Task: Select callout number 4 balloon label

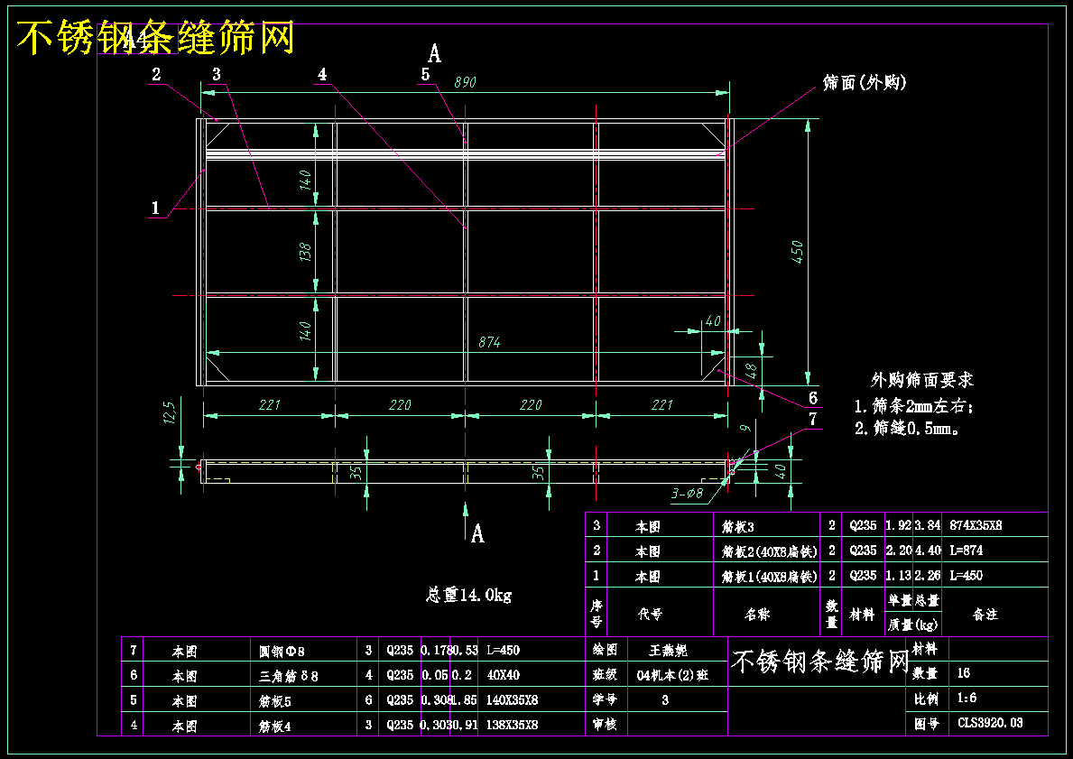Action: 322,74
